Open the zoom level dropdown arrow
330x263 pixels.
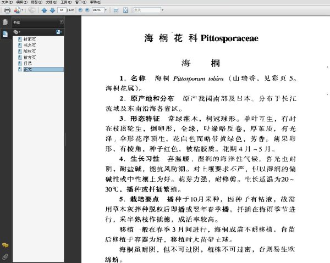106,10
